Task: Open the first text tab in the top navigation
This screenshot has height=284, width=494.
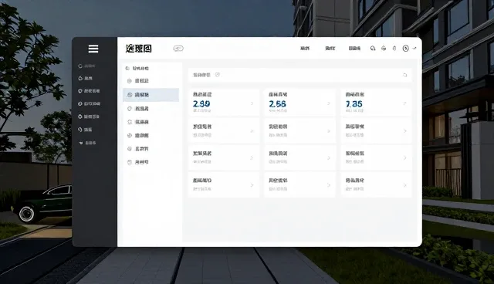Action: point(305,49)
